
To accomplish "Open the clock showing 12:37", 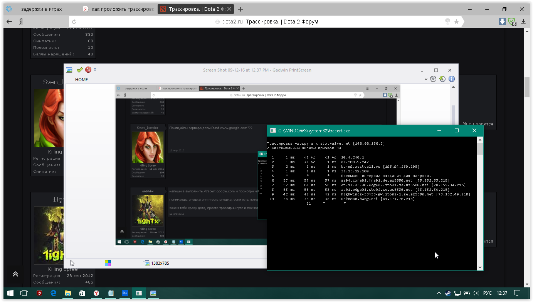I will [502, 293].
